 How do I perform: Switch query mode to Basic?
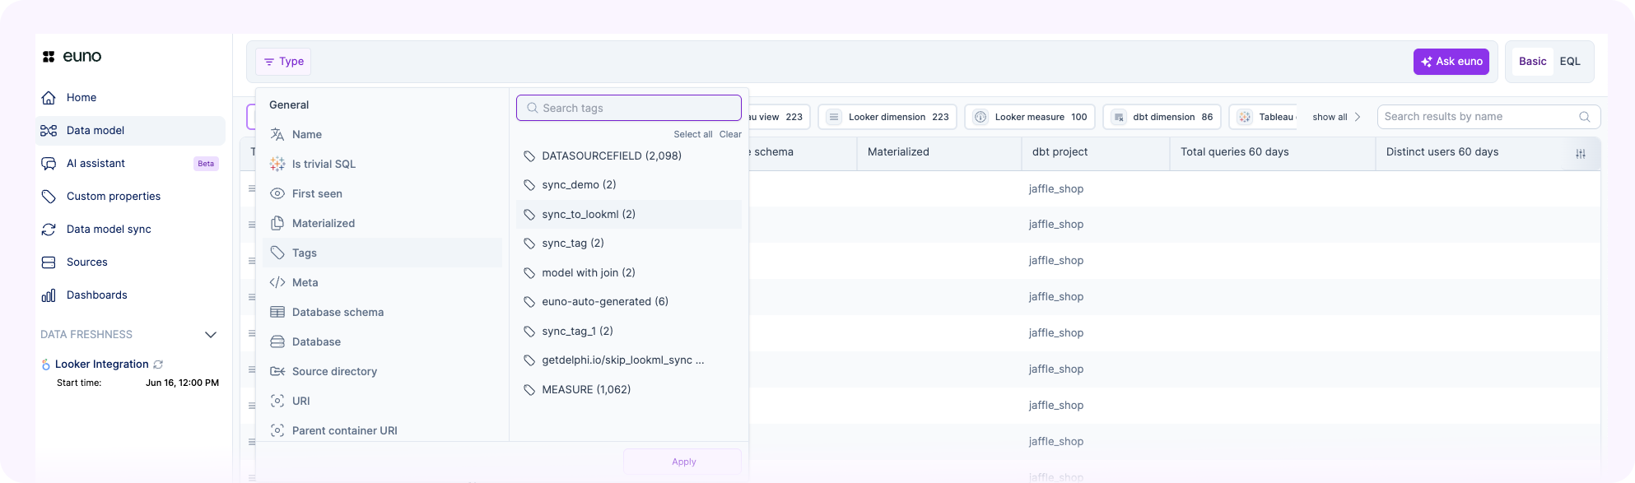[x=1532, y=61]
